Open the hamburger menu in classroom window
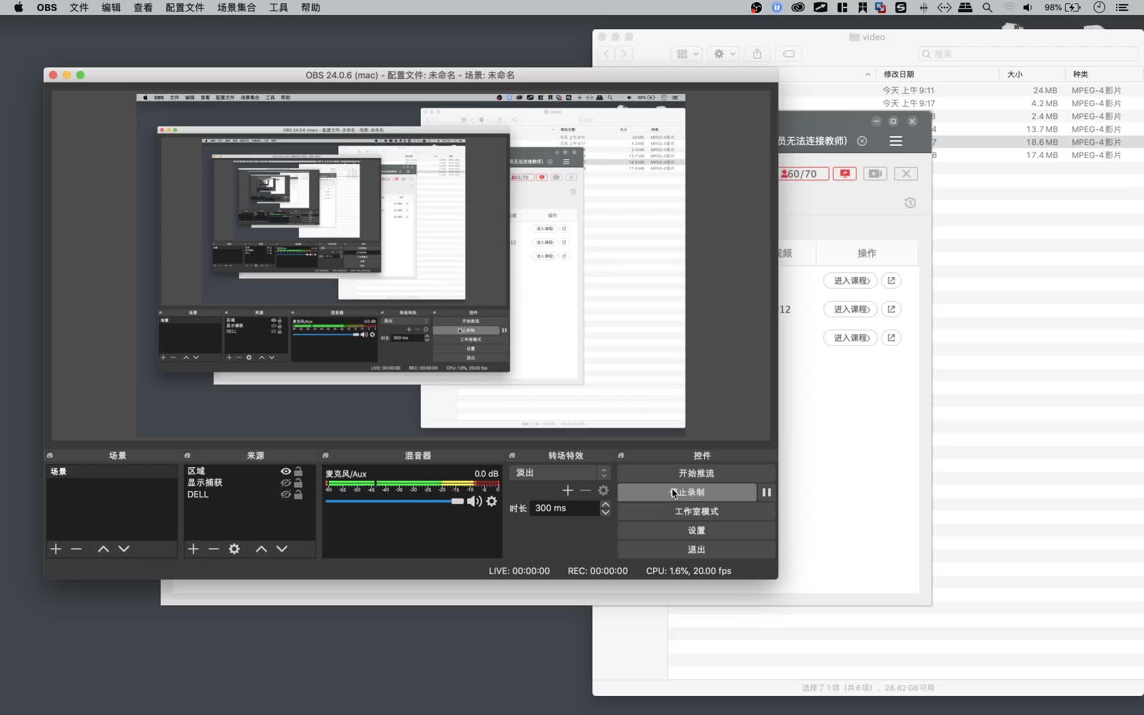The width and height of the screenshot is (1144, 715). (x=896, y=141)
